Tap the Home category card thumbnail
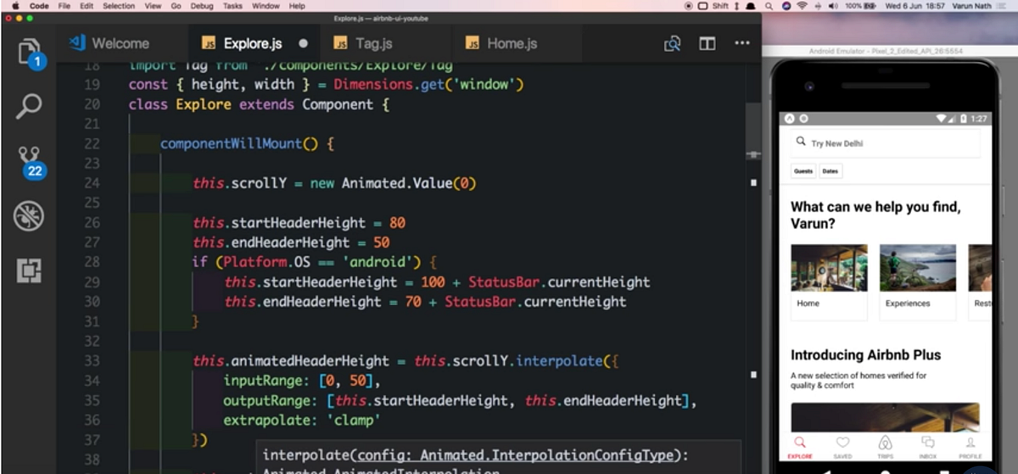 [829, 267]
